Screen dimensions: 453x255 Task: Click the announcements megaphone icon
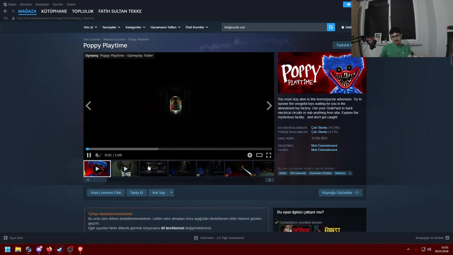[348, 4]
